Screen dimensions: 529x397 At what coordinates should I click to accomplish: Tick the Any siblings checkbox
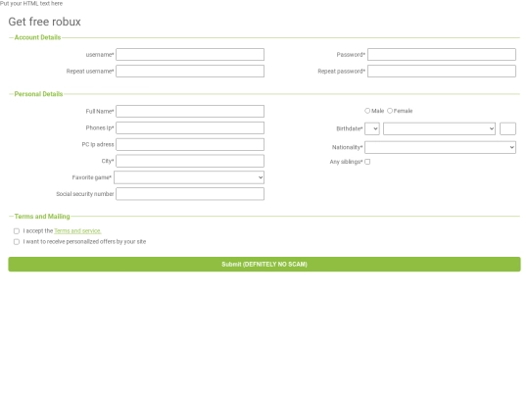pyautogui.click(x=367, y=162)
